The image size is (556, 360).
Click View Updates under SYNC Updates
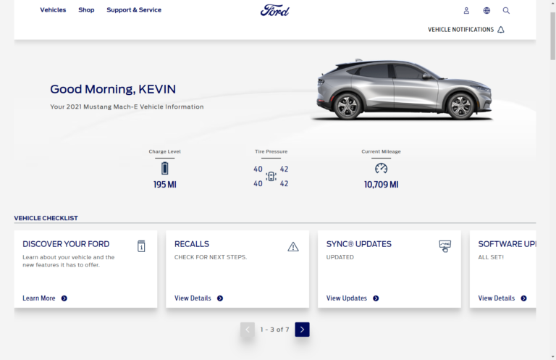coord(347,298)
